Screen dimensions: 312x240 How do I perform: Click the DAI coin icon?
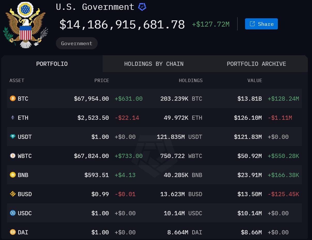[x=13, y=232]
